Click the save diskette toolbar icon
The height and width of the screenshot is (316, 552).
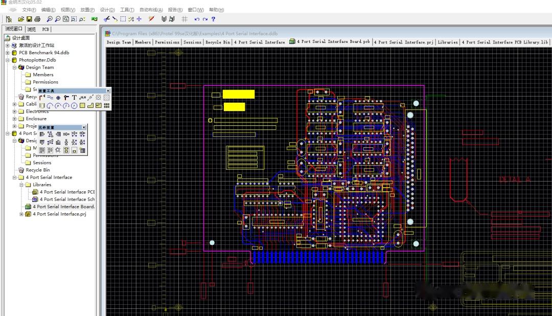click(x=29, y=19)
